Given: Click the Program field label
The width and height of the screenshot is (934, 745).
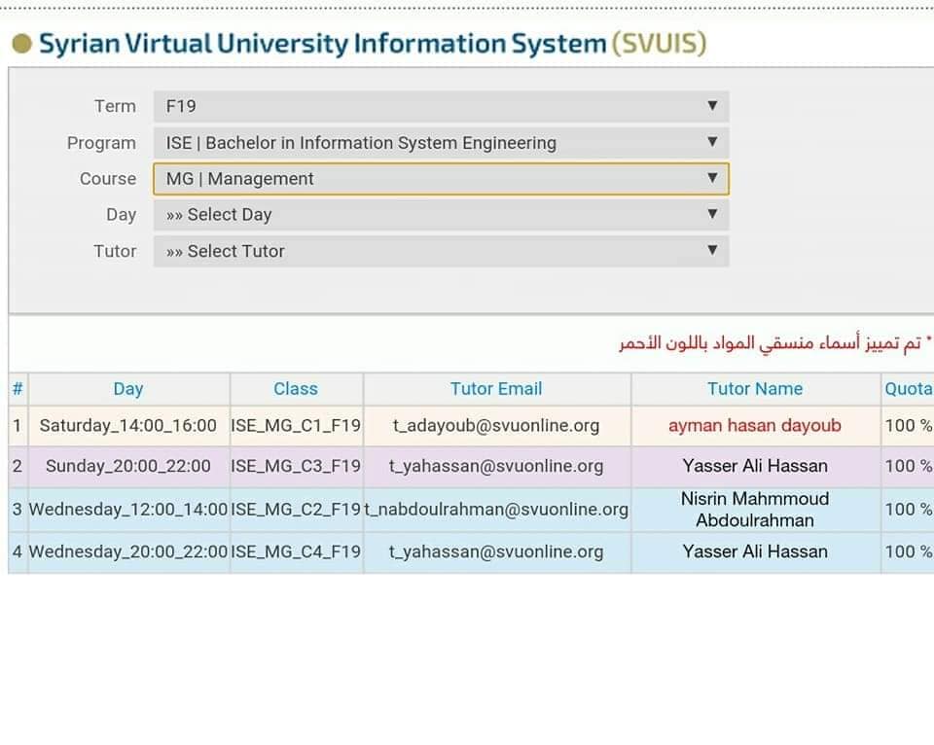Looking at the screenshot, I should point(101,144).
